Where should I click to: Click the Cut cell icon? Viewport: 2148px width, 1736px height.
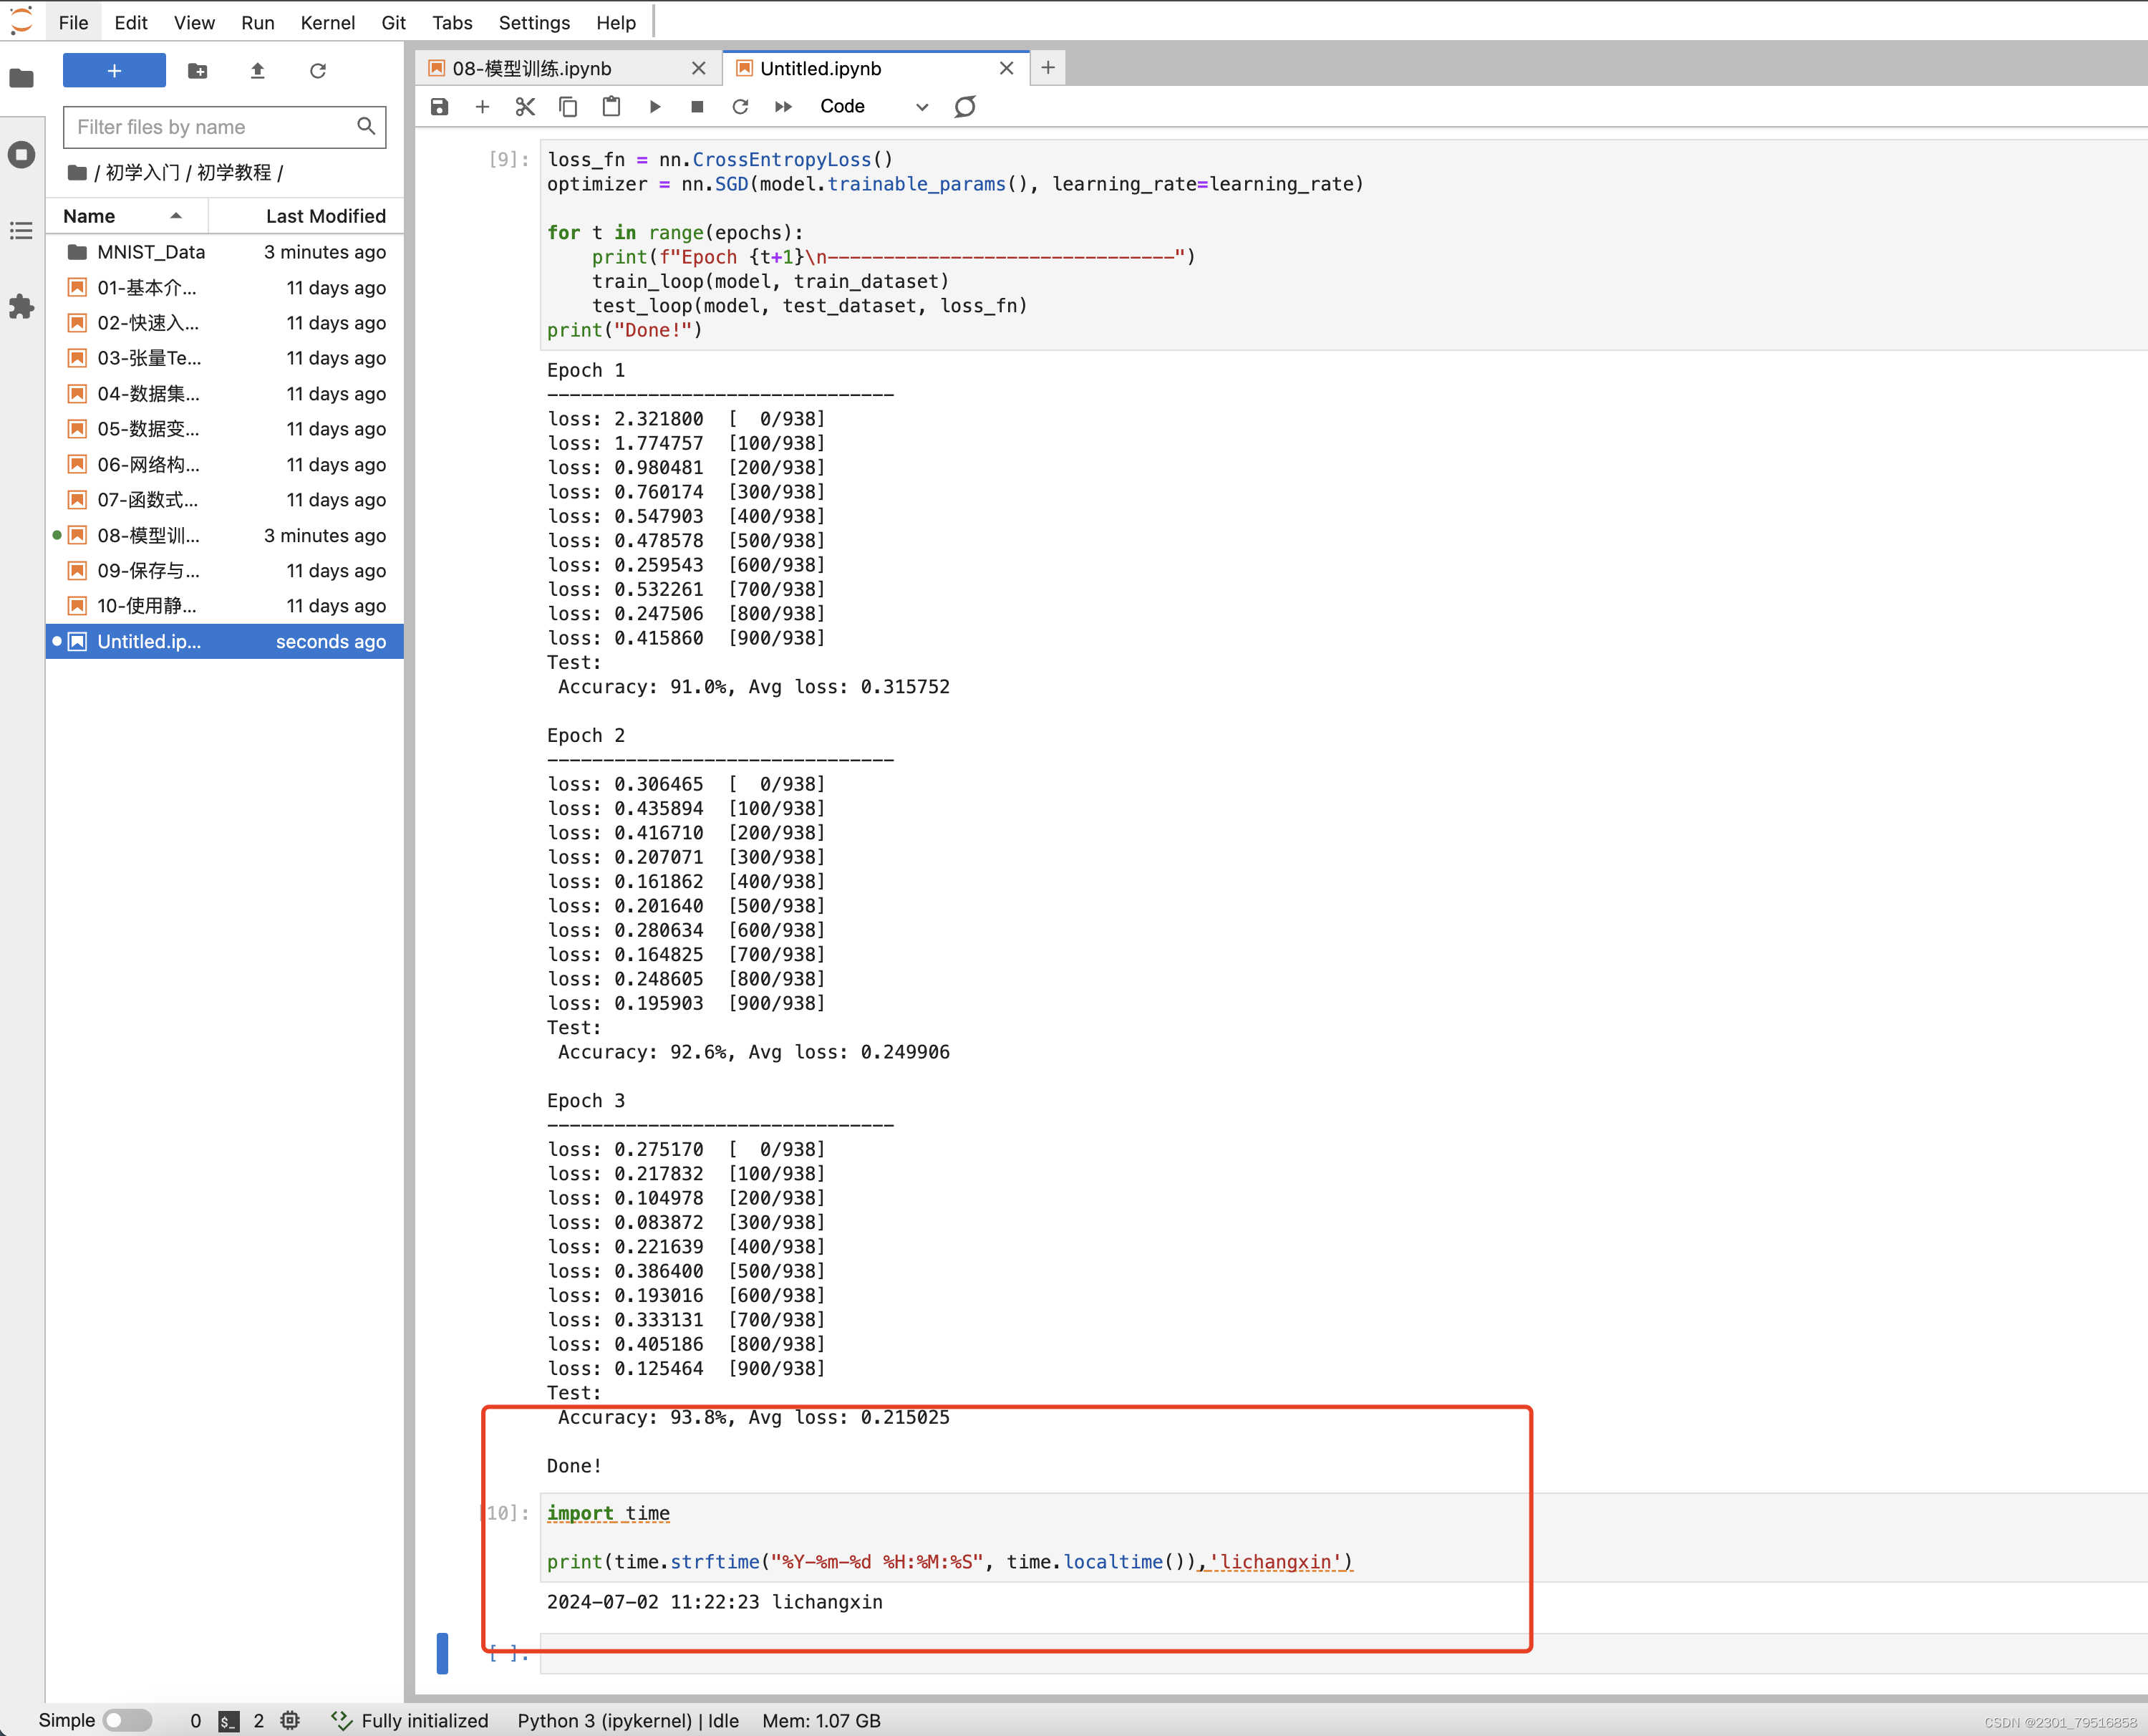click(x=526, y=106)
